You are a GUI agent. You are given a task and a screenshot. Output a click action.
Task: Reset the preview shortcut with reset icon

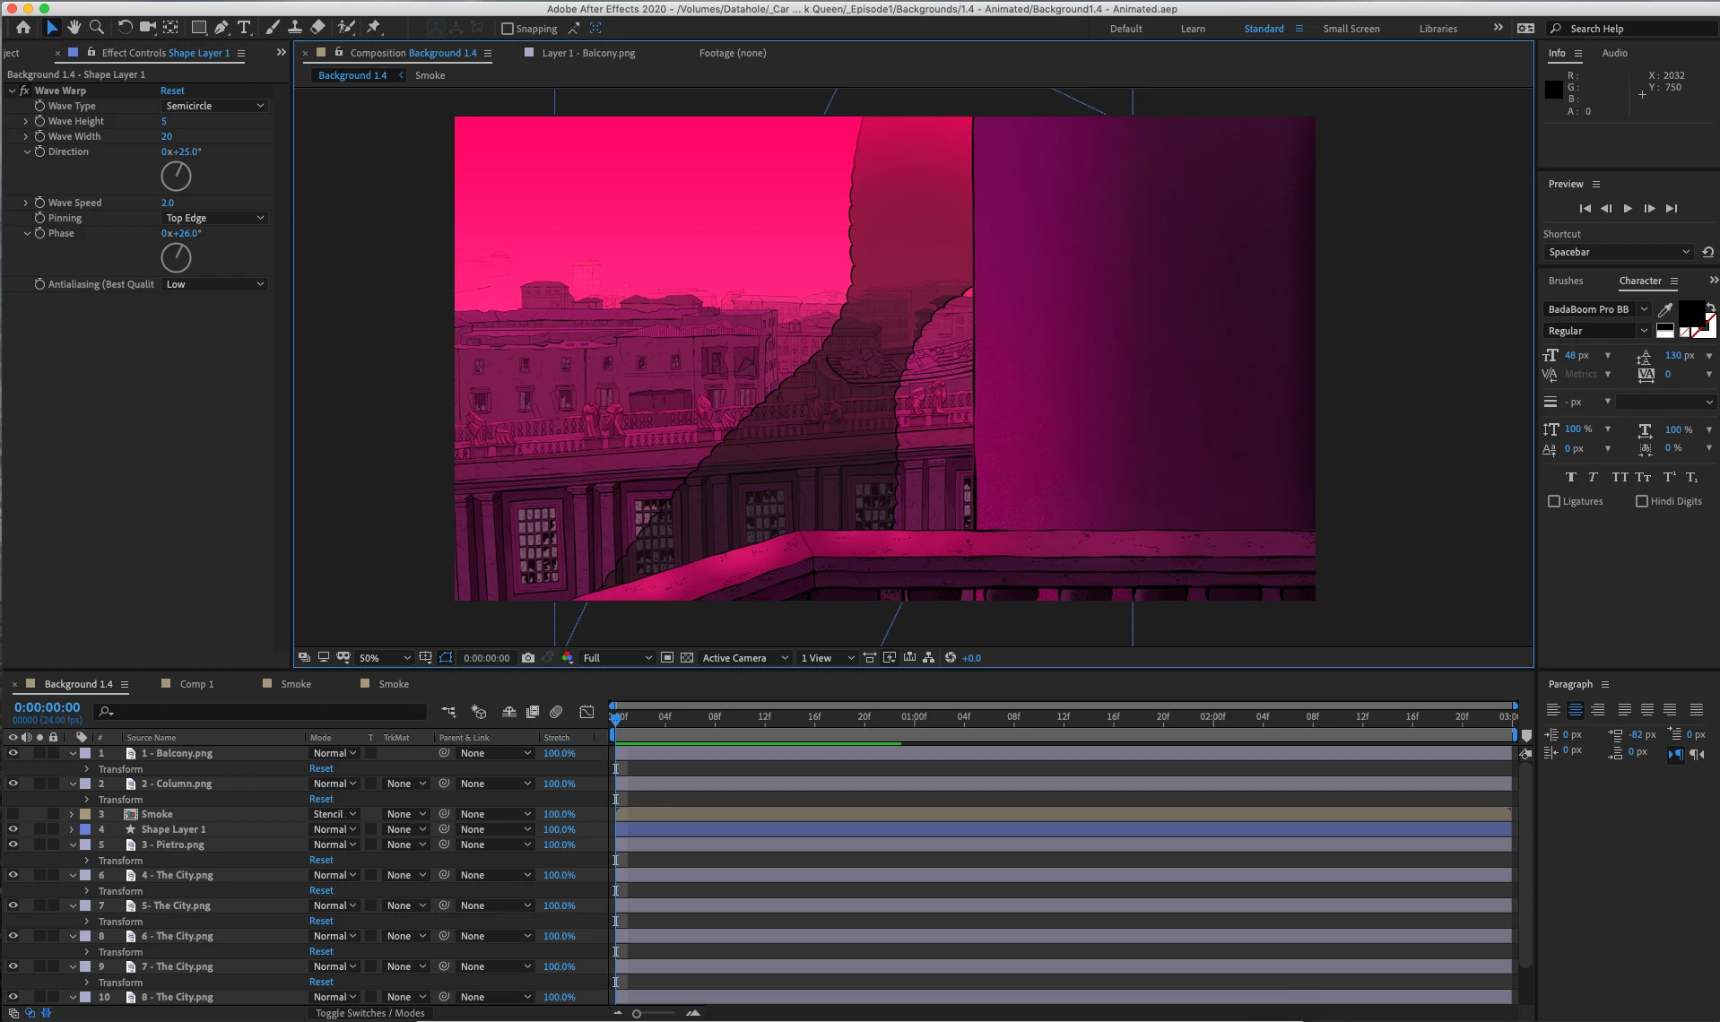click(x=1707, y=252)
